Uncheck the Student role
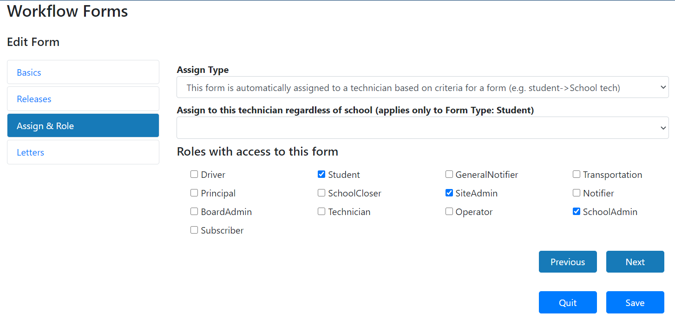 click(321, 174)
